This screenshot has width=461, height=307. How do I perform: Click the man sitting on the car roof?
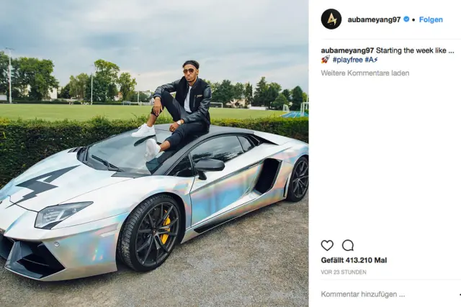point(176,109)
